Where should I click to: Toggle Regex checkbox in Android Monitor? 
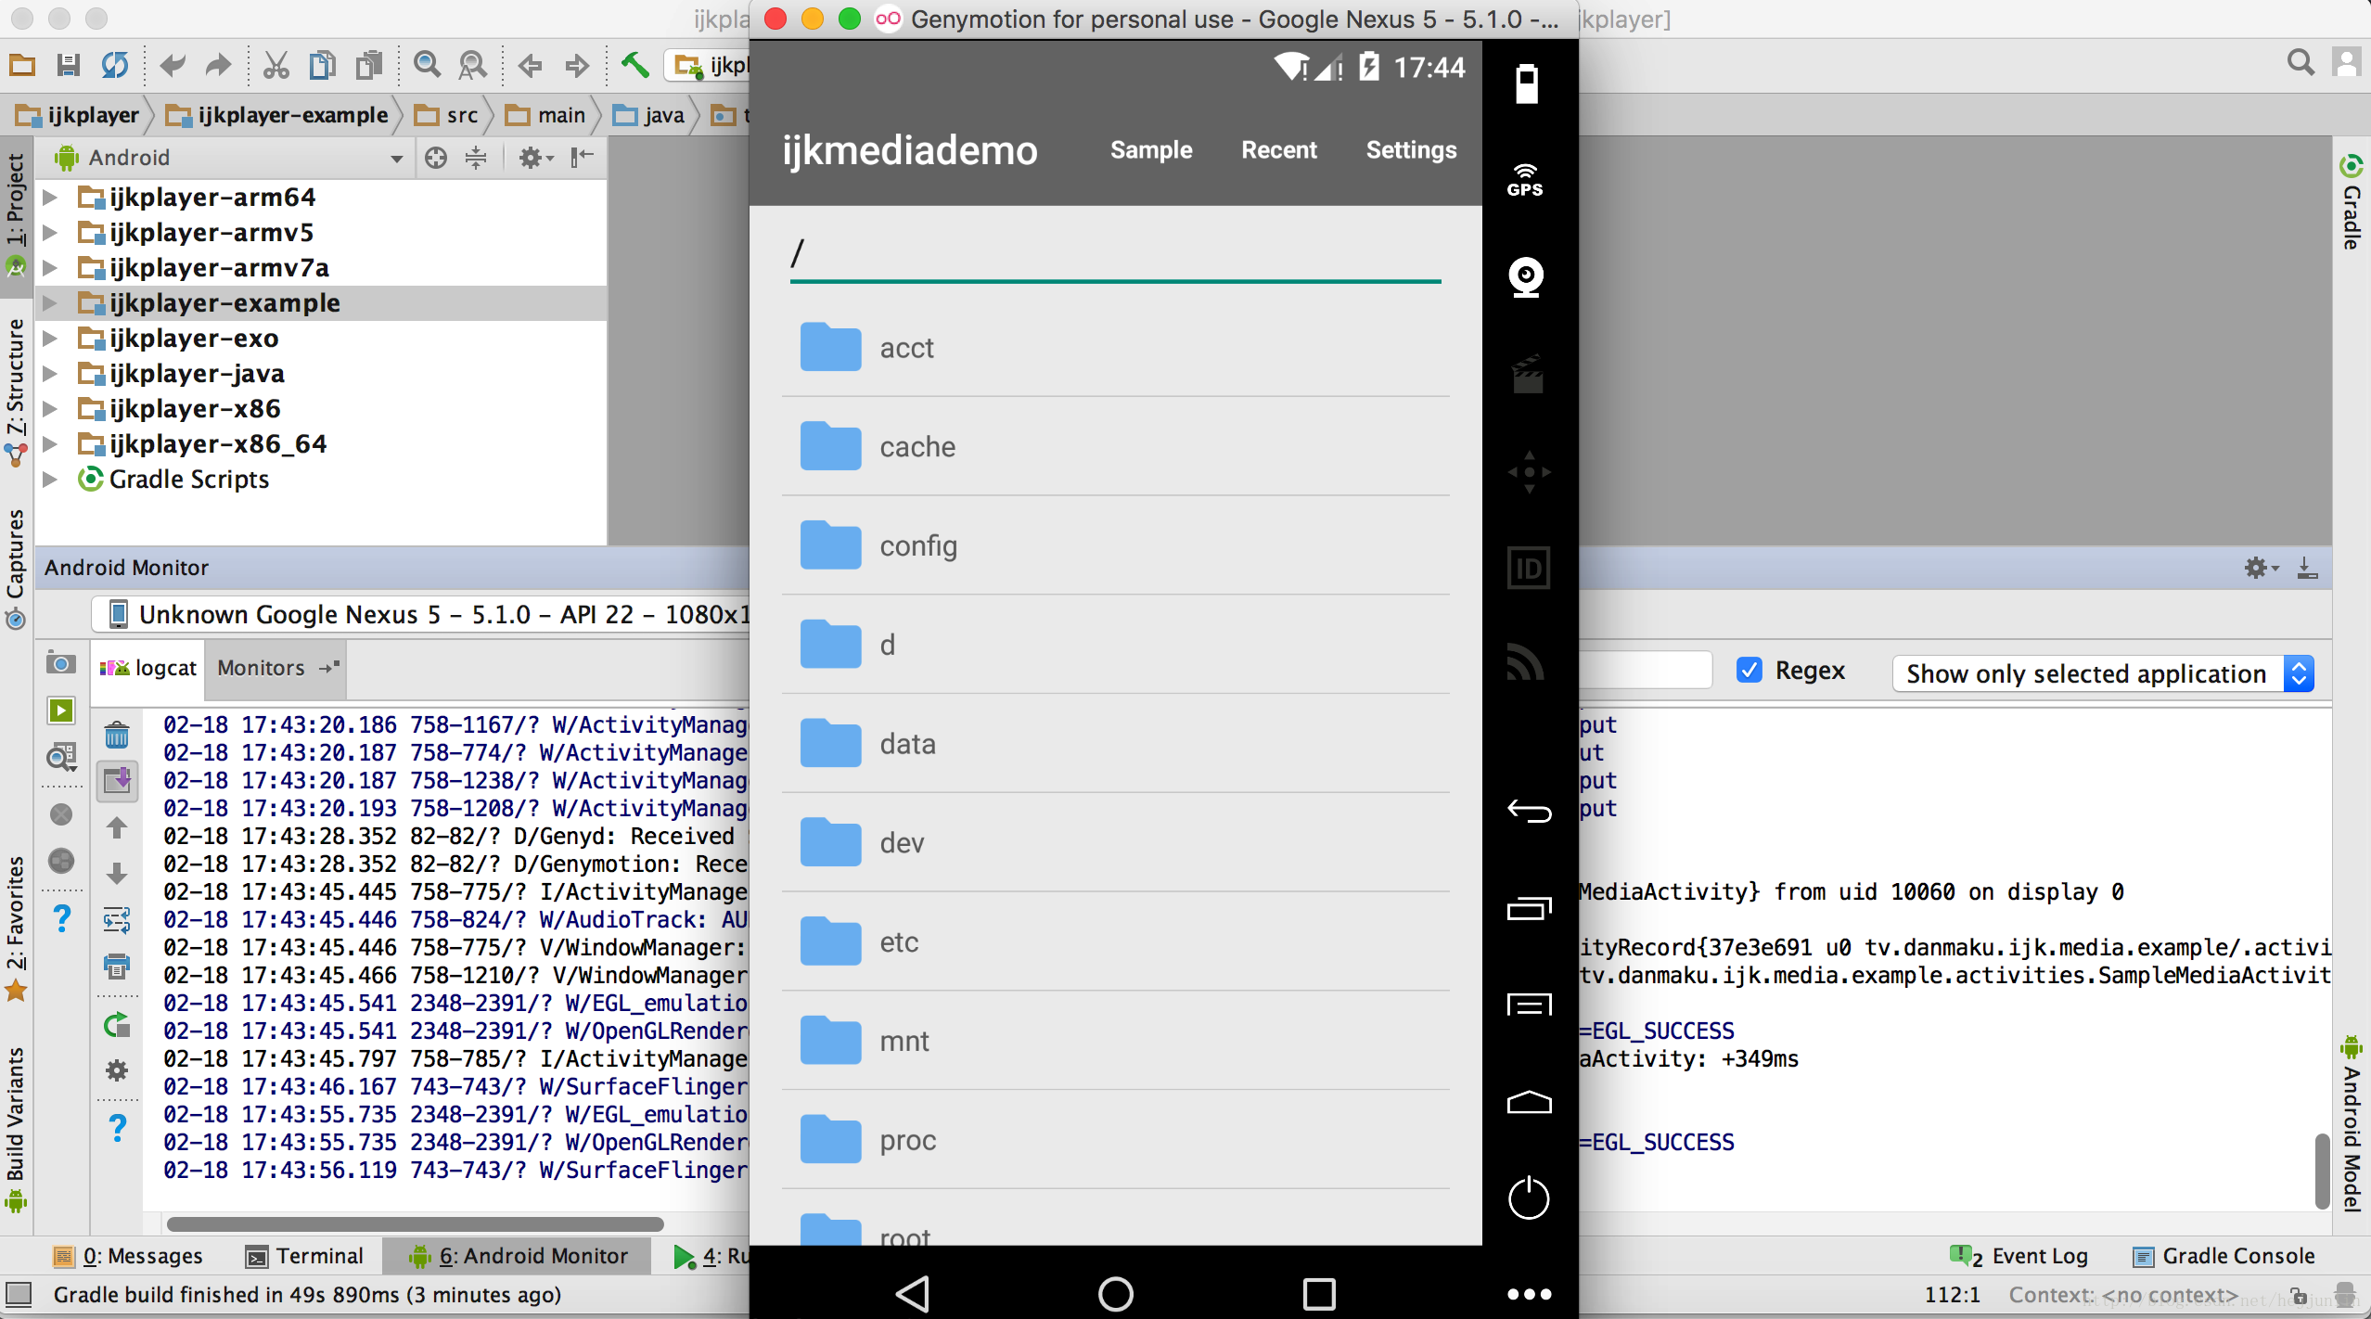[x=1750, y=672]
